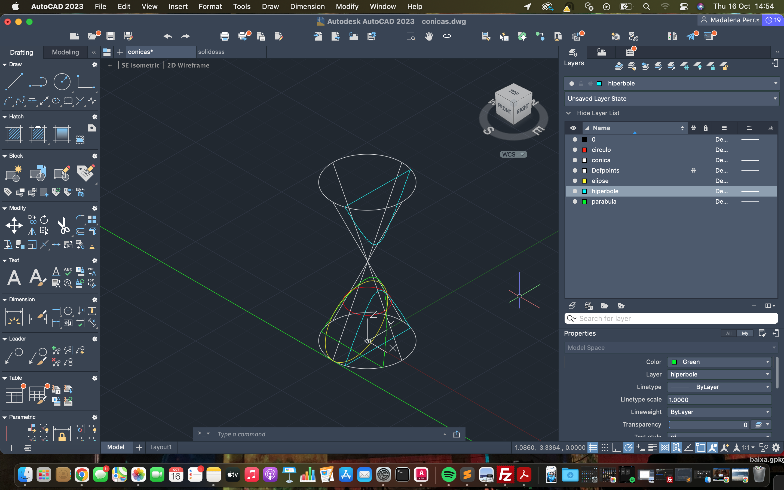Image resolution: width=784 pixels, height=490 pixels.
Task: Select the Rectangle draw tool
Action: [x=86, y=81]
